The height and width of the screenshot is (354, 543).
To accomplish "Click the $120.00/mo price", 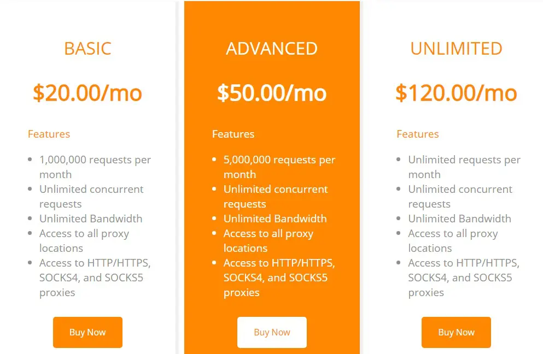I will point(456,93).
